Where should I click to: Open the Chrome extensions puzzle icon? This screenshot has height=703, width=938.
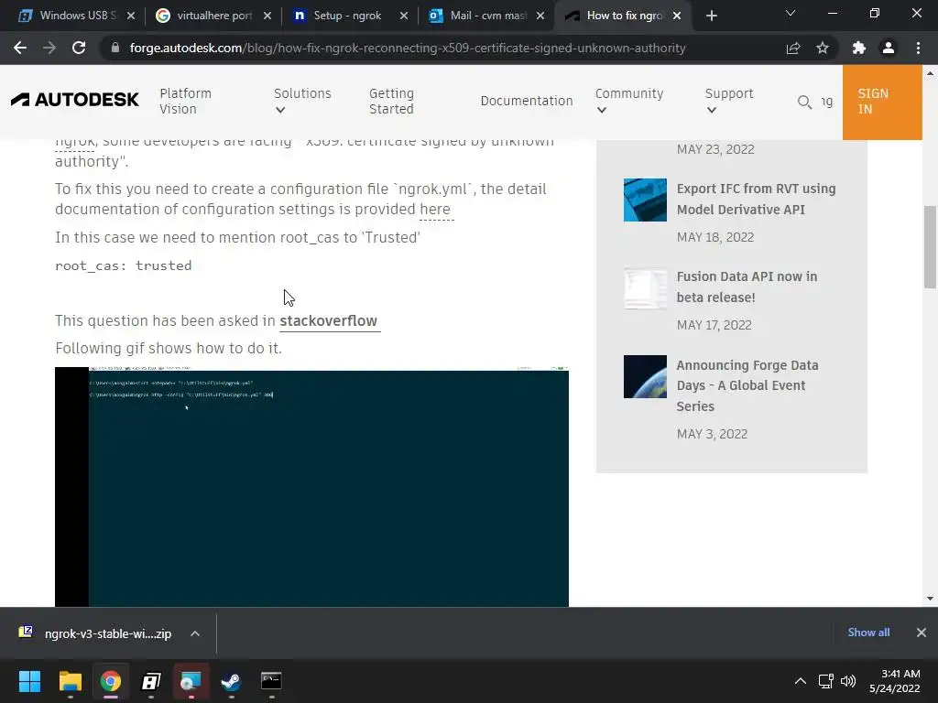click(x=859, y=48)
